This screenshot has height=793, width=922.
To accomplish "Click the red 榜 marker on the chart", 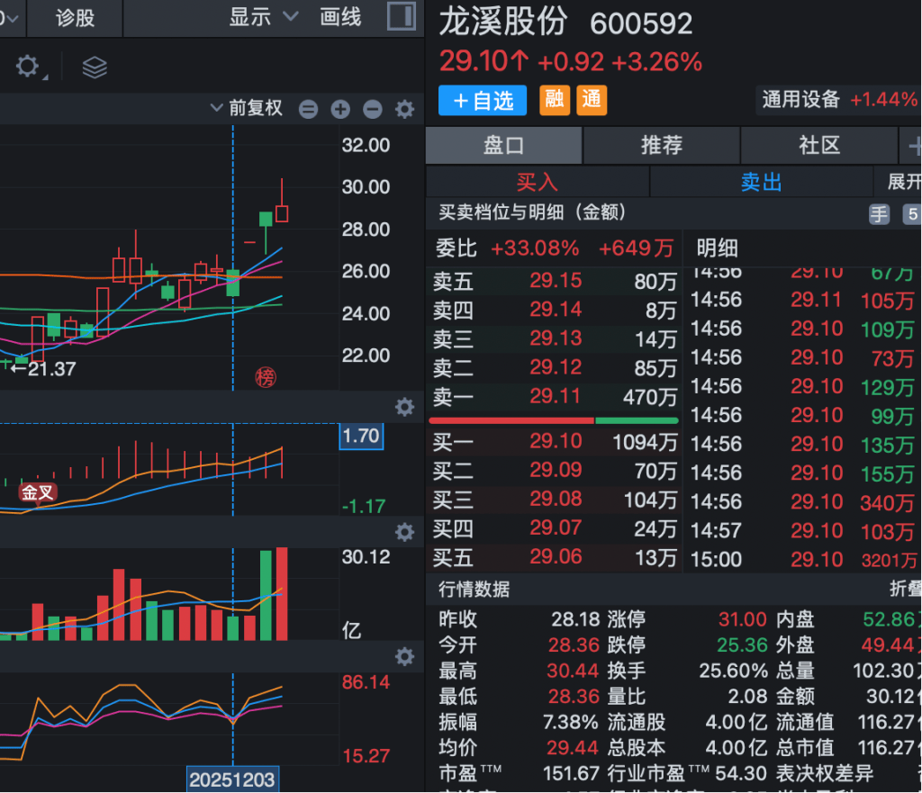I will [266, 377].
